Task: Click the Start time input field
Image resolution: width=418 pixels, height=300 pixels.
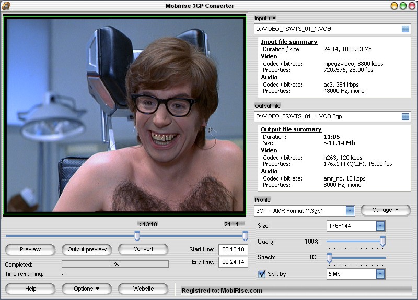Action: [233, 250]
